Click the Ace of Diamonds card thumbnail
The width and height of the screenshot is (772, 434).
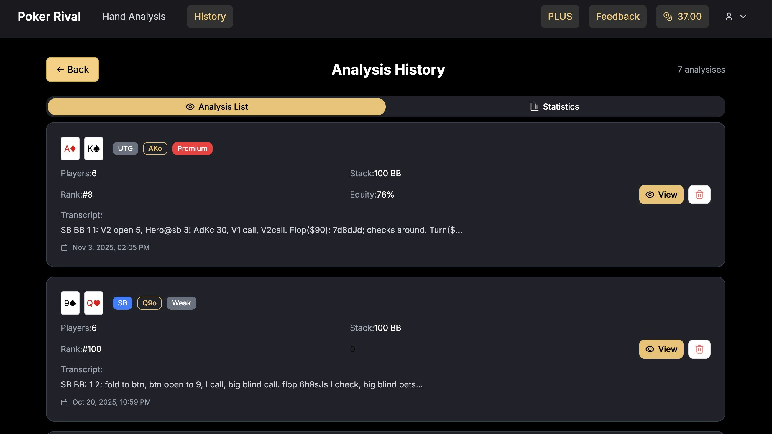70,148
